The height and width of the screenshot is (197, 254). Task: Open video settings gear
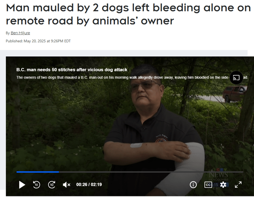coord(223,185)
